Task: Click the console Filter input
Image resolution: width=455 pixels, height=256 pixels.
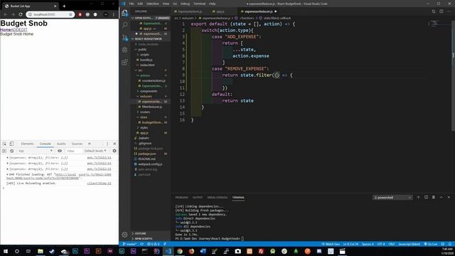Action: [x=73, y=151]
